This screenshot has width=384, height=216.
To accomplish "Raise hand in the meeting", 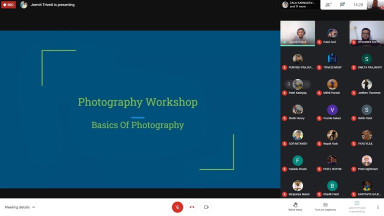I will pyautogui.click(x=295, y=206).
